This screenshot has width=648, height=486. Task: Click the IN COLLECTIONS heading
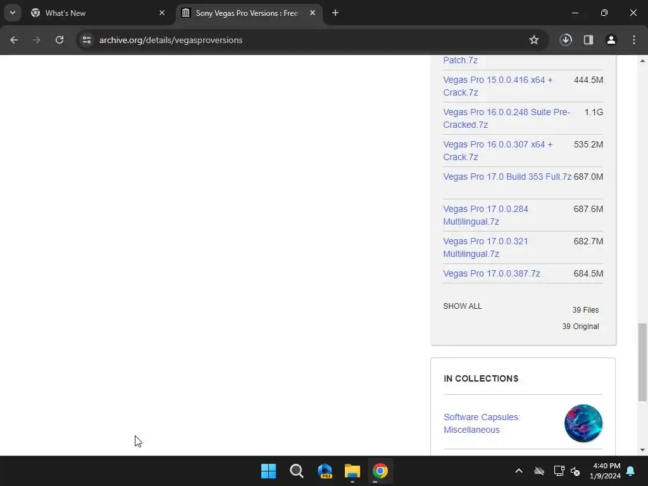click(481, 378)
